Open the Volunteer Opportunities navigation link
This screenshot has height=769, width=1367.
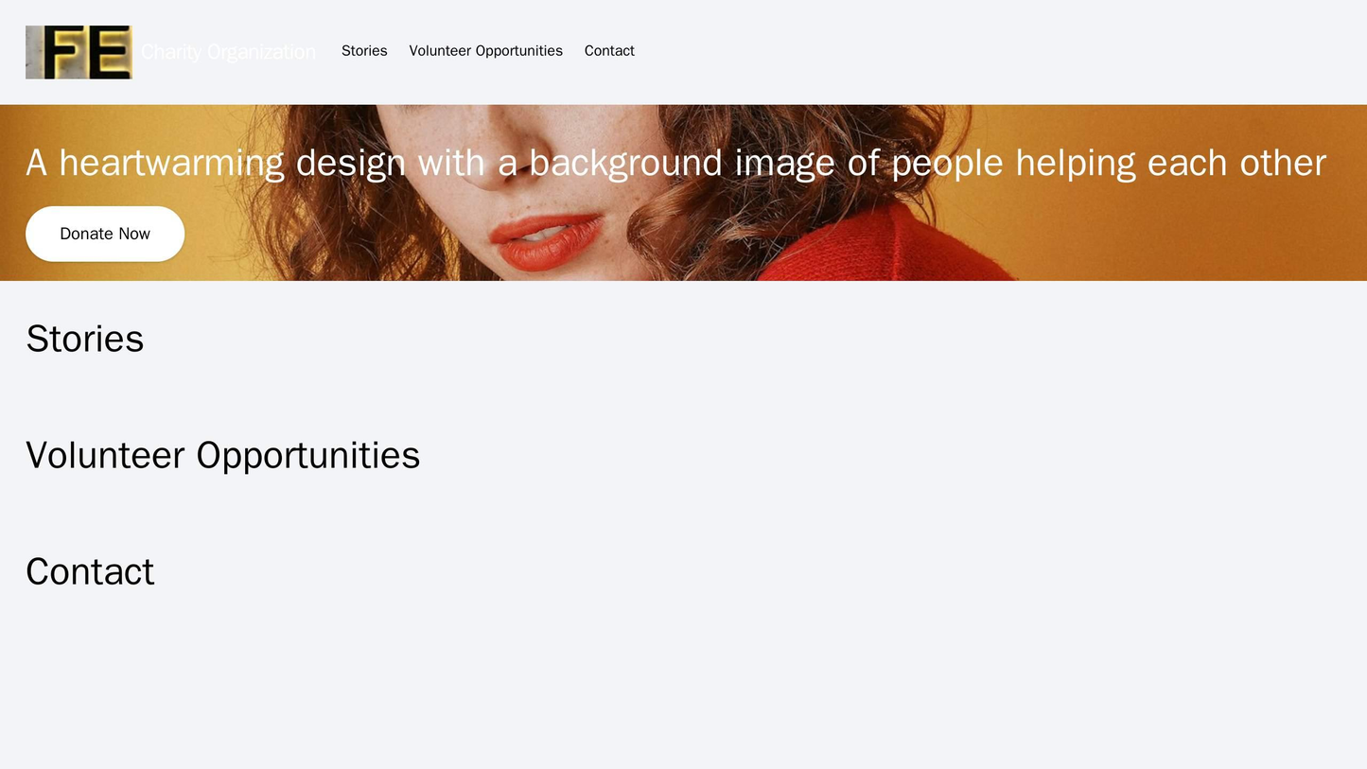pos(485,51)
